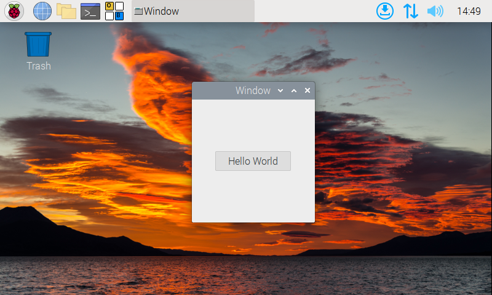492x295 pixels.
Task: Launch the web browser globe icon
Action: [42, 11]
